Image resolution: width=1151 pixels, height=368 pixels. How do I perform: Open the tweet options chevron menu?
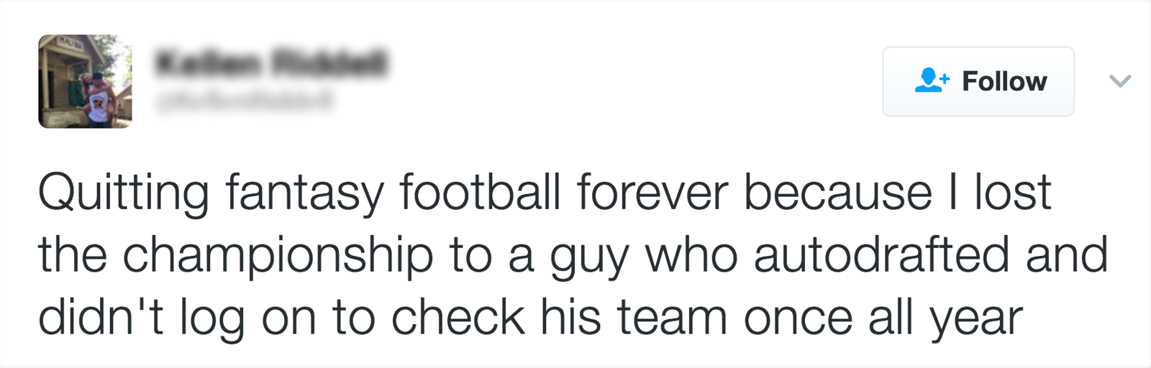point(1120,80)
